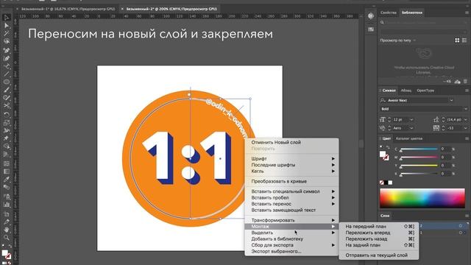Open 12 pt font size dropdown
This screenshot has height=265, width=471.
(411, 119)
